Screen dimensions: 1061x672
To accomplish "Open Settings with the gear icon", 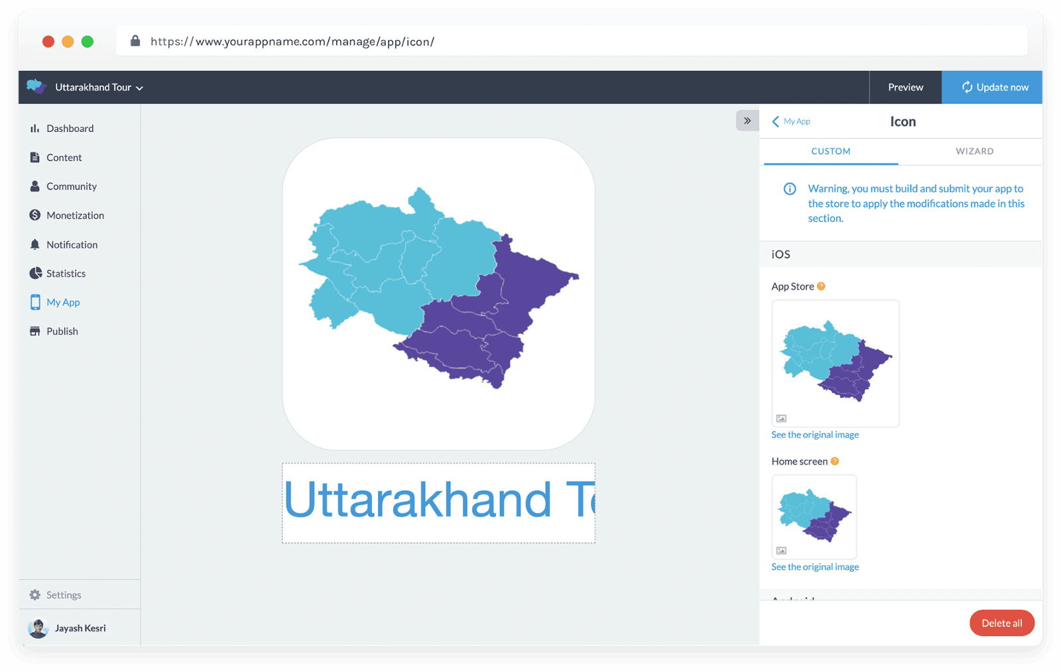I will pyautogui.click(x=34, y=595).
